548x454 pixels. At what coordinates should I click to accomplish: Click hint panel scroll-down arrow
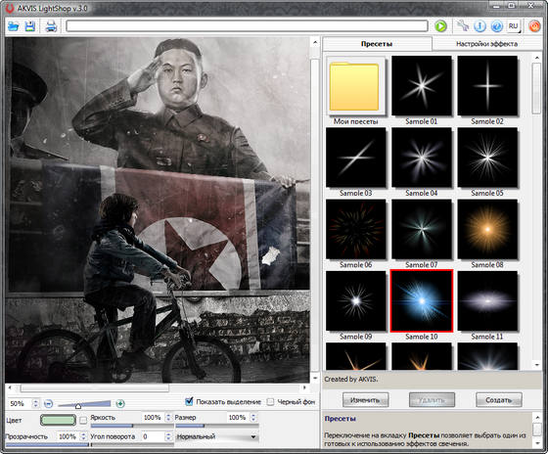point(537,443)
